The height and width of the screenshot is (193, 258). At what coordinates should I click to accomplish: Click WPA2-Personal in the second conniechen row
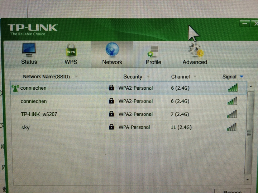(x=135, y=101)
